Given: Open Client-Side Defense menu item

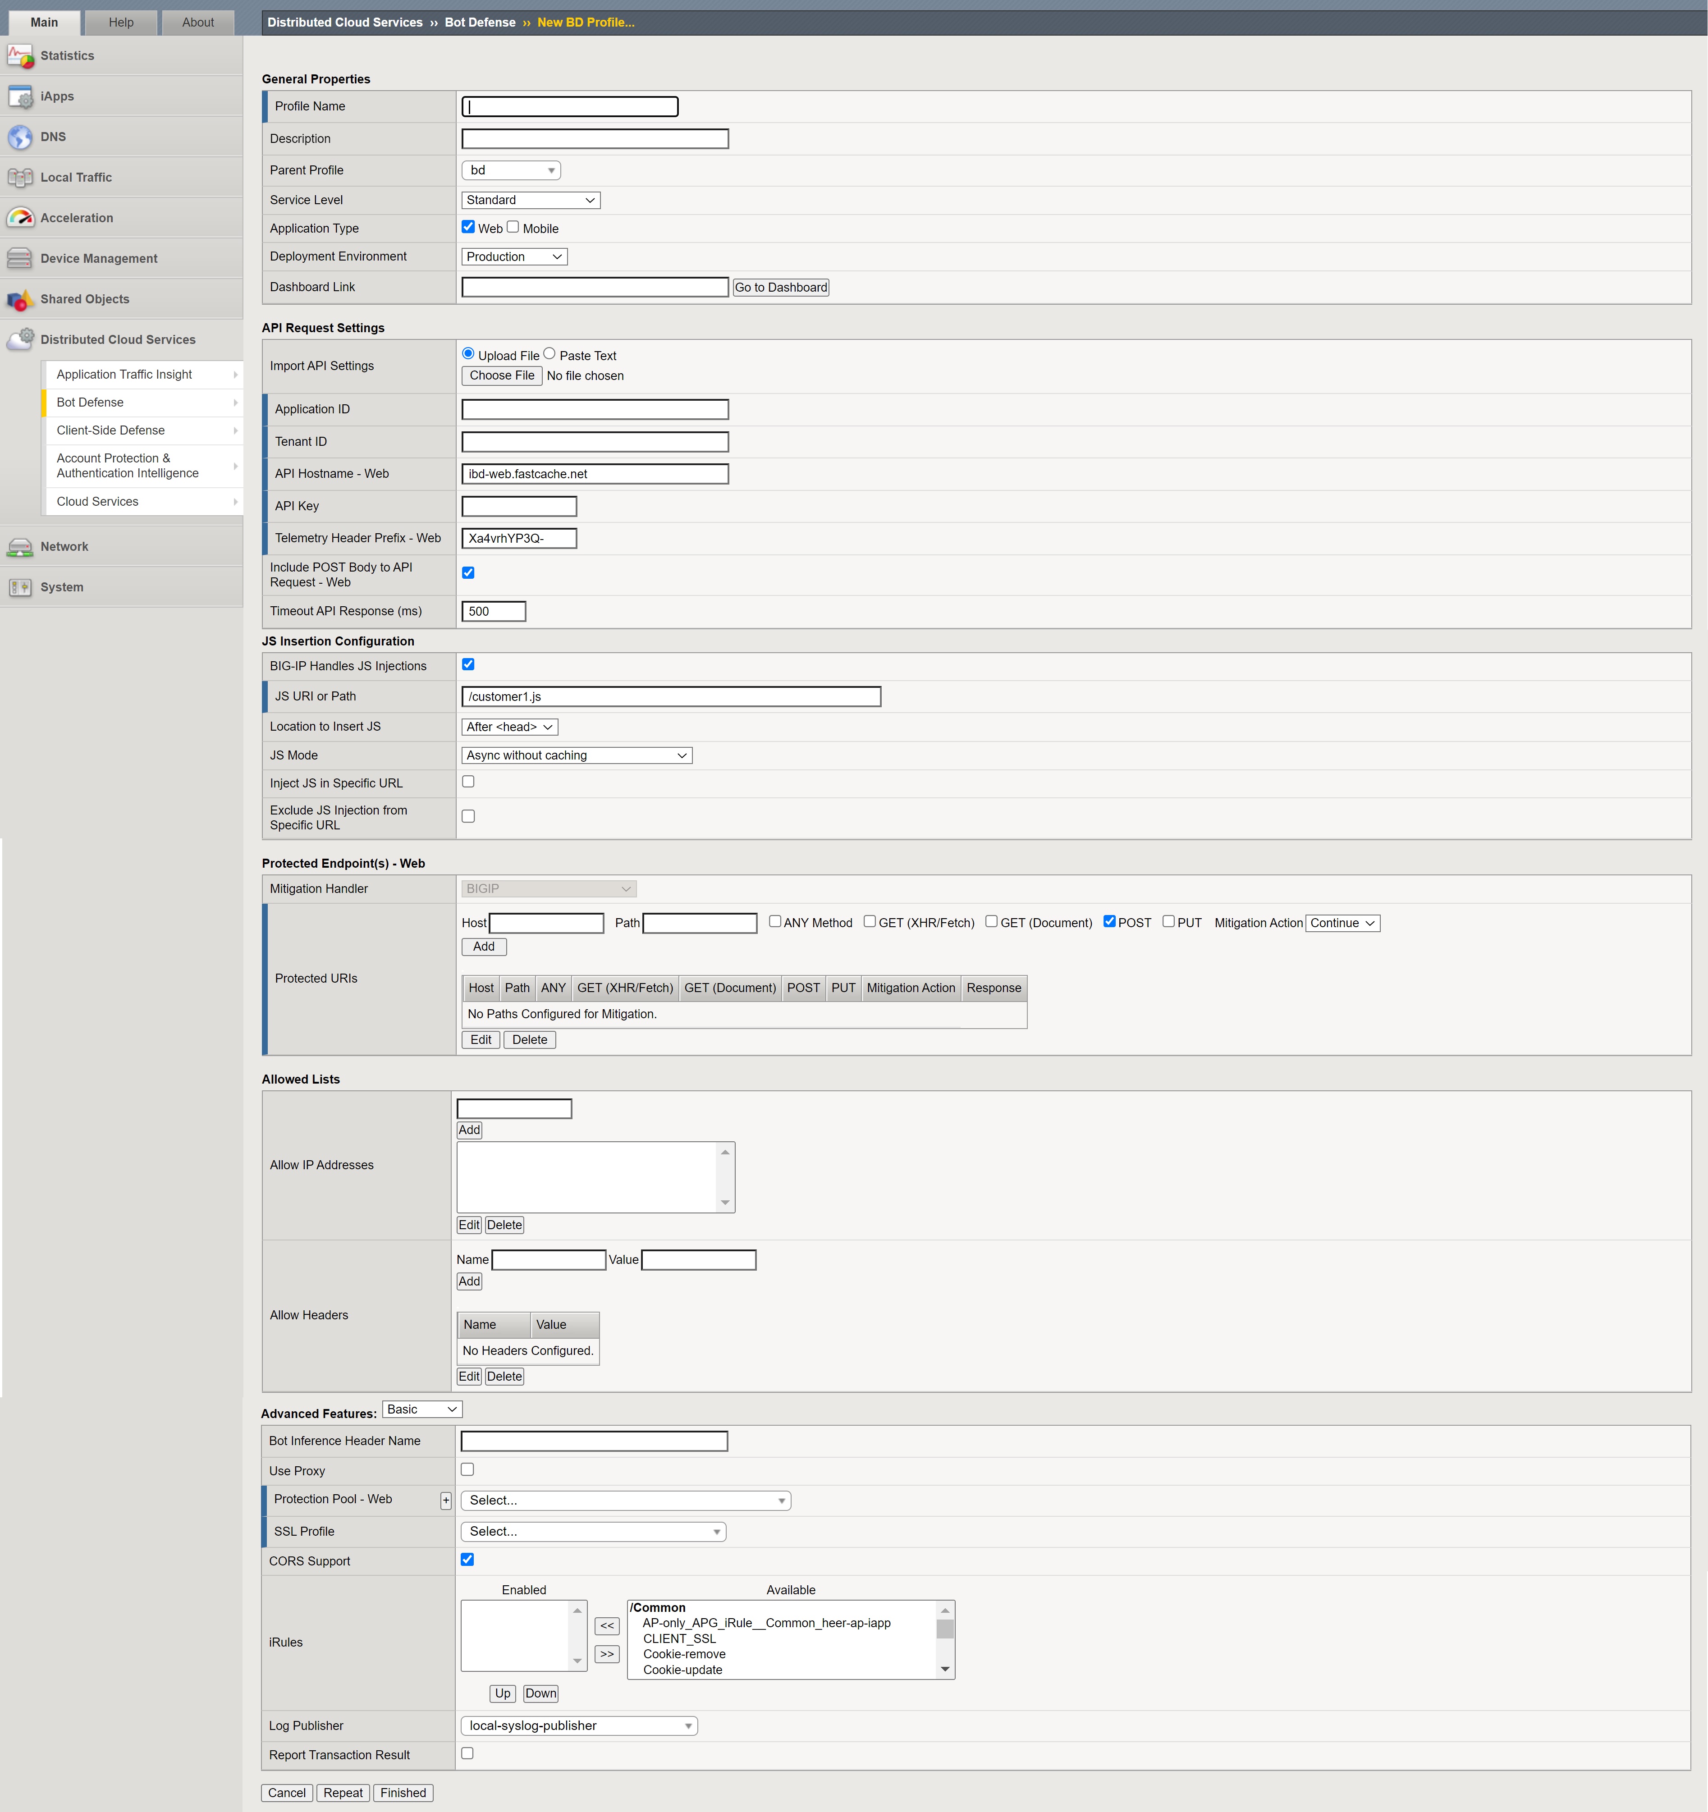Looking at the screenshot, I should click(143, 430).
